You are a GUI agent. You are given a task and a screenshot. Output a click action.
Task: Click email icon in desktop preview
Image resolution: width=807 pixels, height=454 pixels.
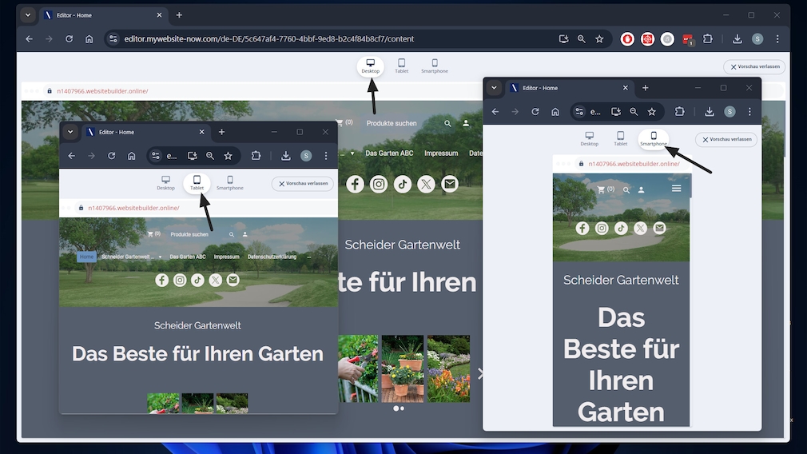pos(450,184)
